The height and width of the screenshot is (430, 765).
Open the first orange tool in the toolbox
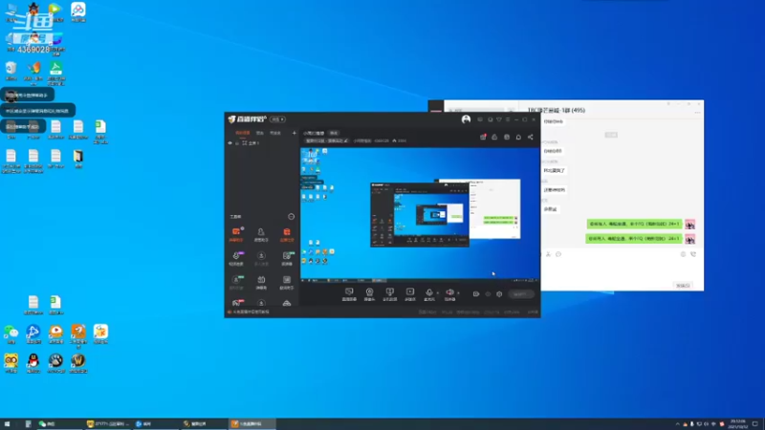point(236,234)
